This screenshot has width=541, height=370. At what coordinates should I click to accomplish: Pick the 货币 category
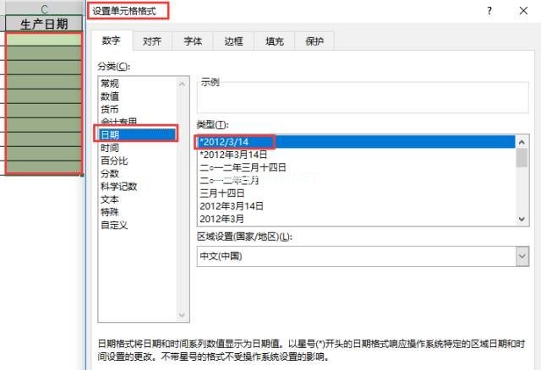pyautogui.click(x=110, y=109)
